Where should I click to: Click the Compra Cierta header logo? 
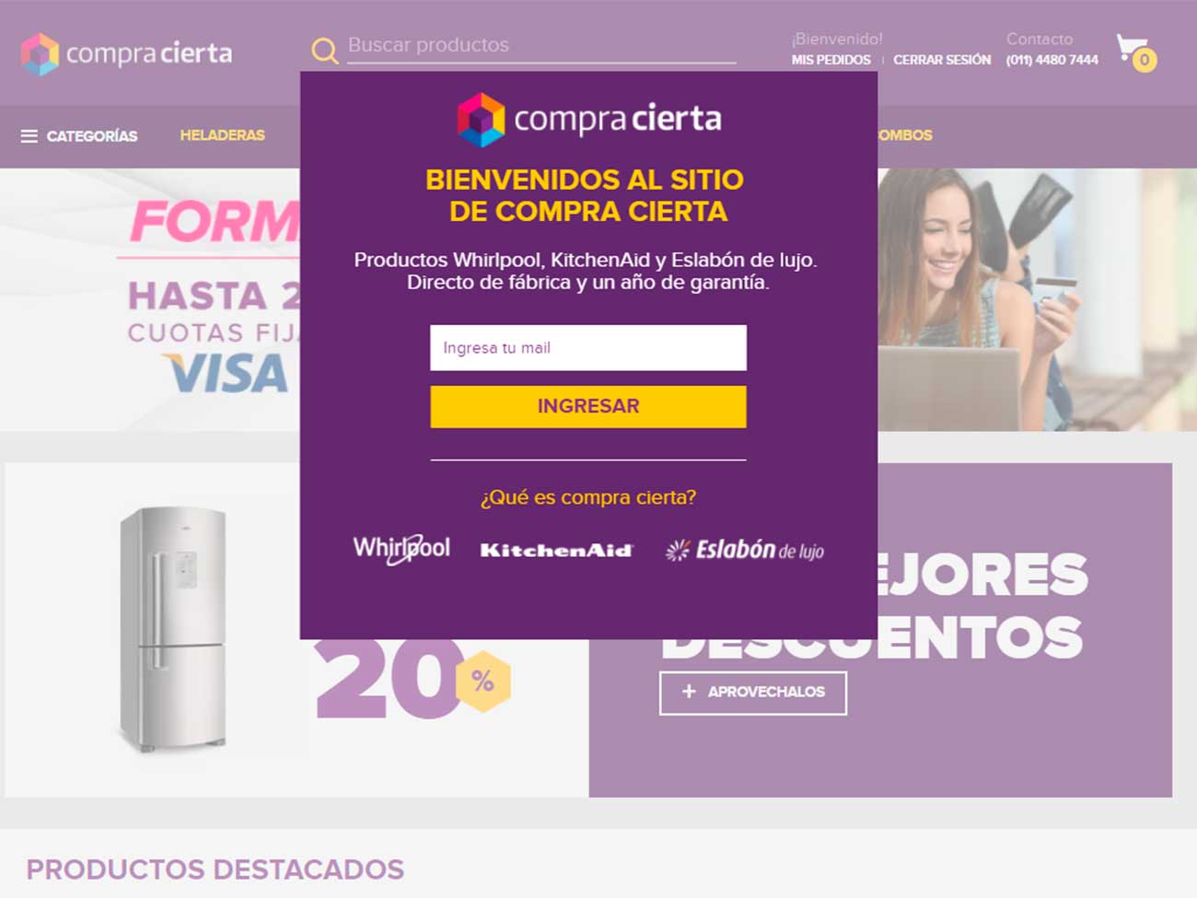(127, 53)
